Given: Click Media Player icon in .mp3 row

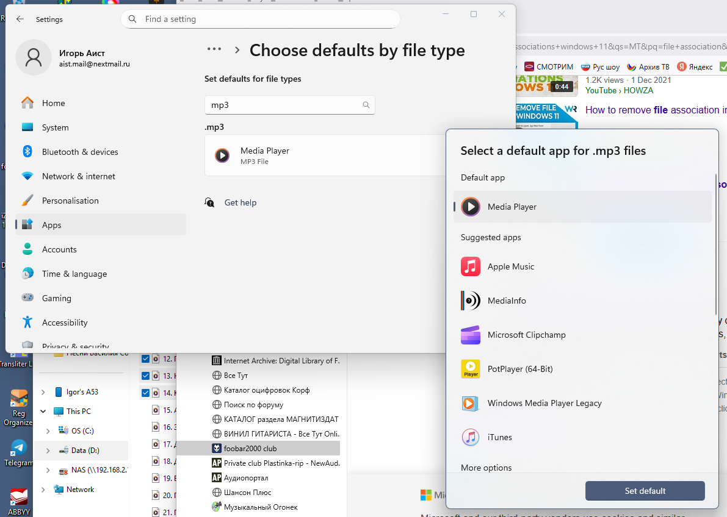Looking at the screenshot, I should 222,155.
